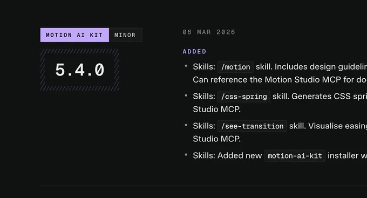Select the MINOR release tag
Viewport: 367px width, 198px height.
coord(125,35)
